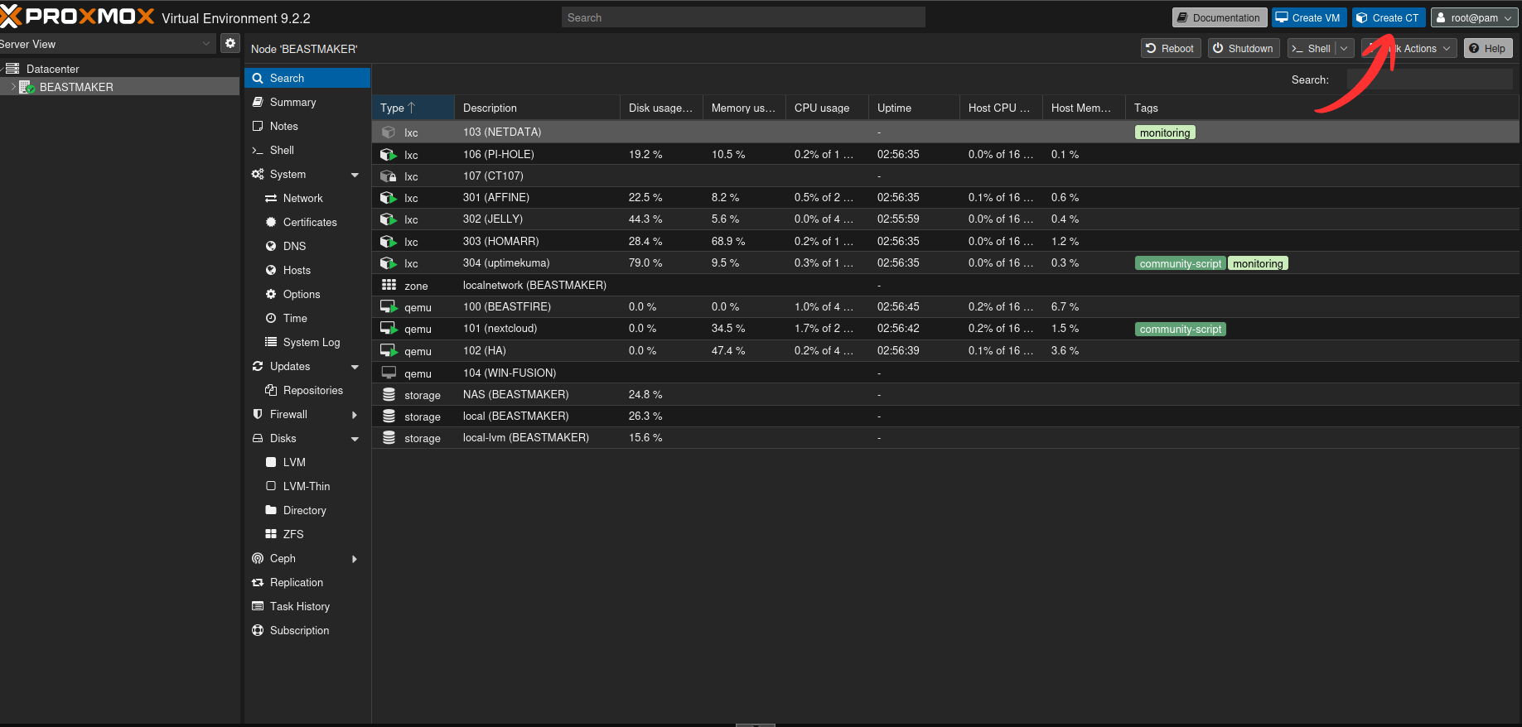Open the LVM-Thin page
This screenshot has height=727, width=1522.
(x=307, y=487)
